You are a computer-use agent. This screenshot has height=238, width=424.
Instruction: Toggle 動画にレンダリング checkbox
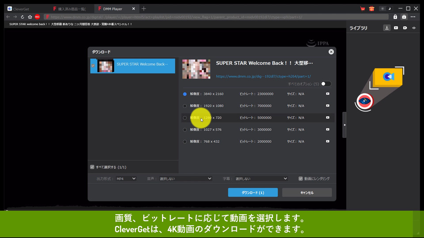pyautogui.click(x=300, y=178)
